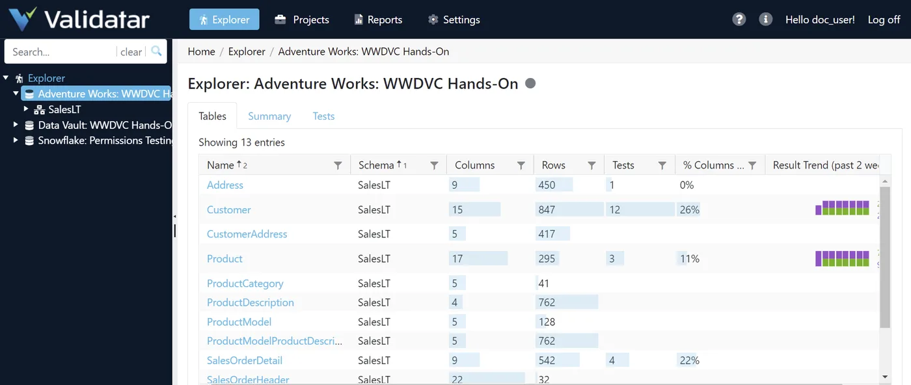Click the scrollbar down arrow
This screenshot has height=385, width=911.
coord(884,377)
